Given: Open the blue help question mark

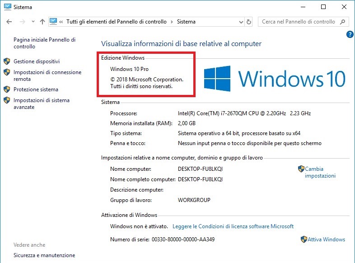Looking at the screenshot, I should pos(350,34).
